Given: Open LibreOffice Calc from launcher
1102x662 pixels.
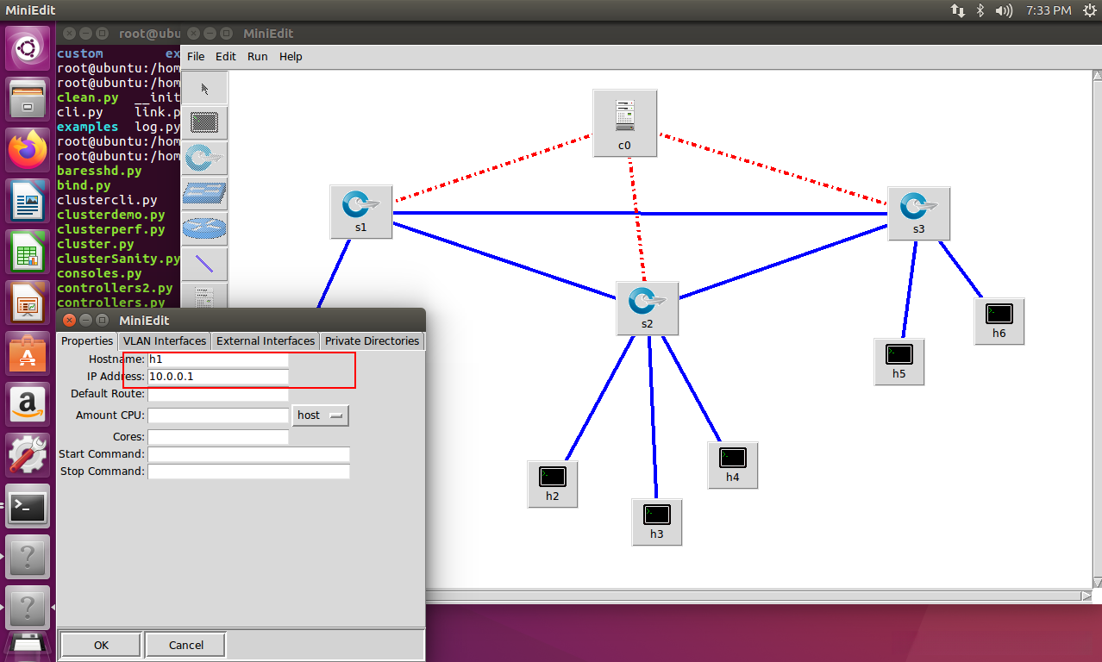Looking at the screenshot, I should [28, 252].
